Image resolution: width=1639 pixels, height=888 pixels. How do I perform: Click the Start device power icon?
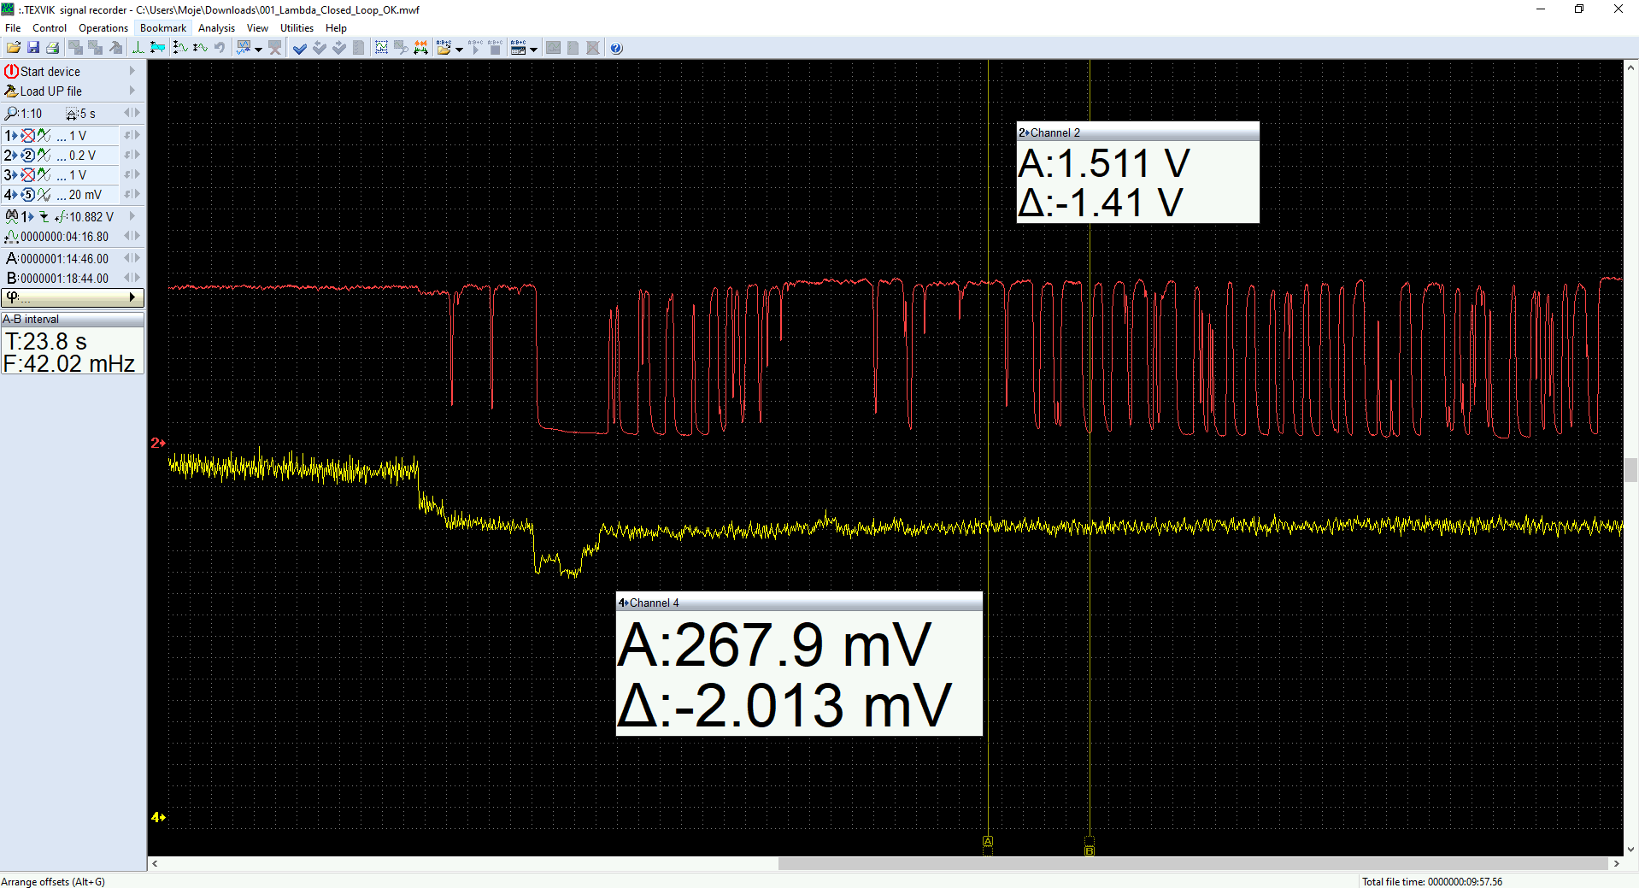[11, 72]
